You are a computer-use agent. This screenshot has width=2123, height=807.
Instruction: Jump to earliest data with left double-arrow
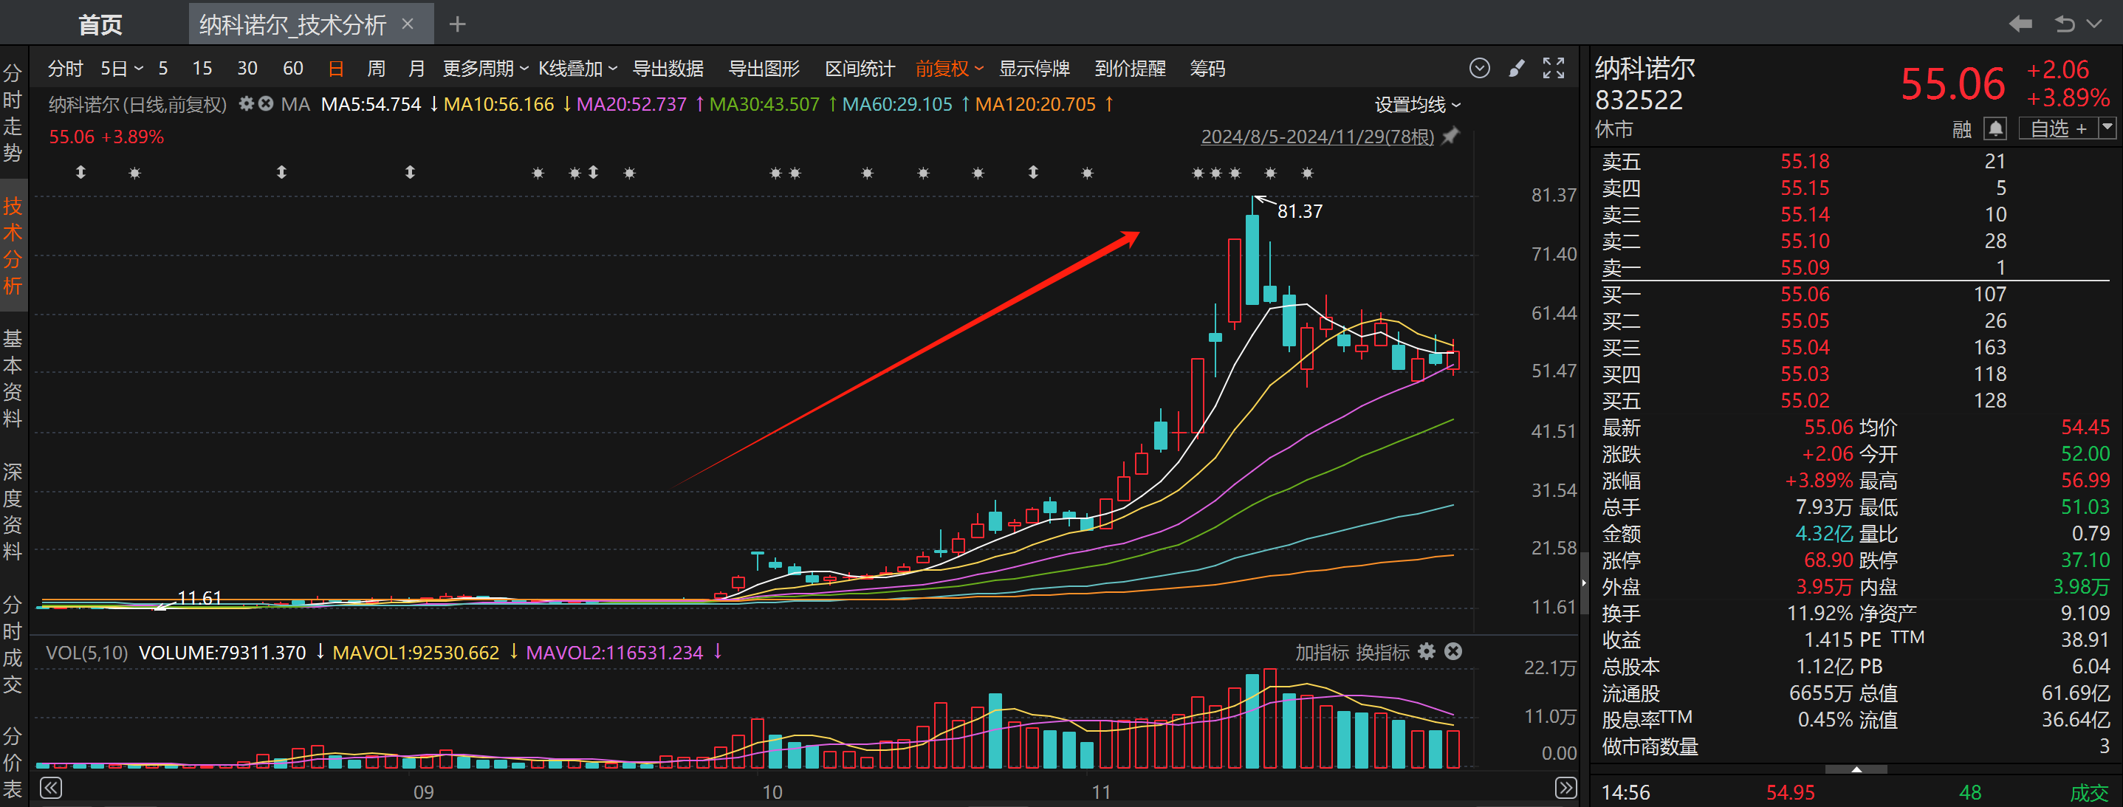51,788
